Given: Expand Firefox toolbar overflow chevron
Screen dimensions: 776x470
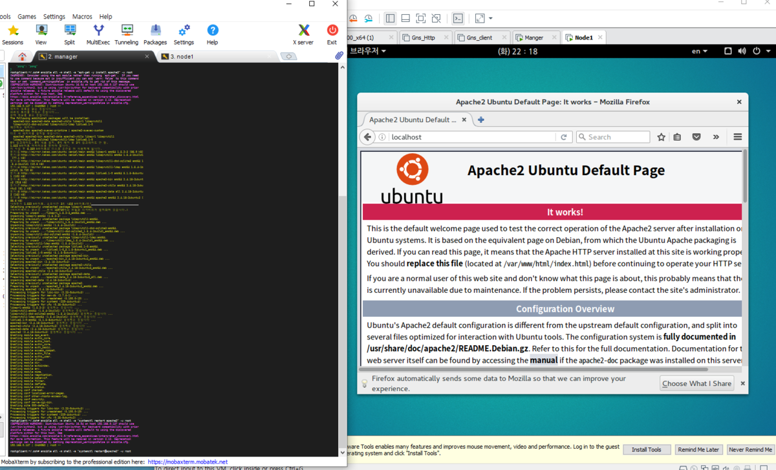Looking at the screenshot, I should click(x=716, y=137).
